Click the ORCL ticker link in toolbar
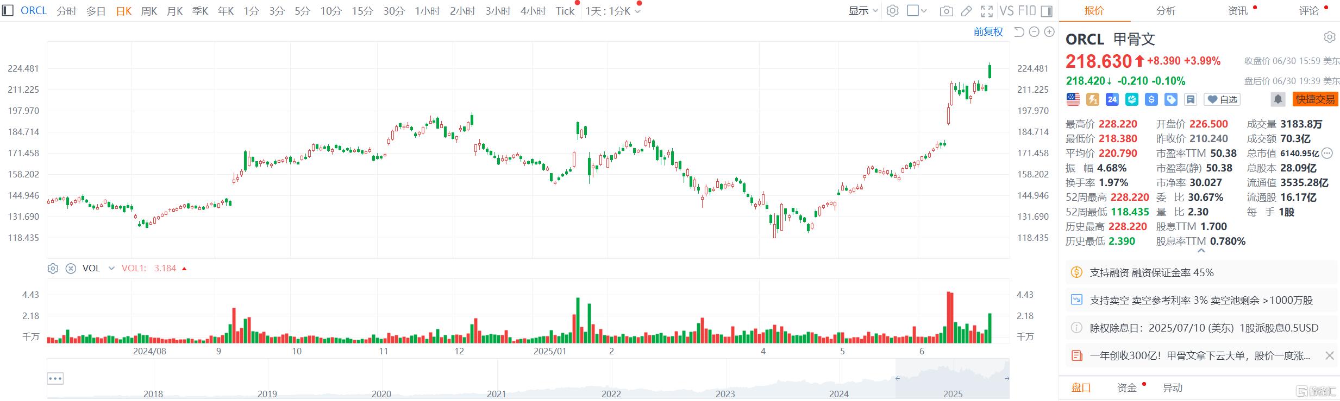 [x=33, y=11]
